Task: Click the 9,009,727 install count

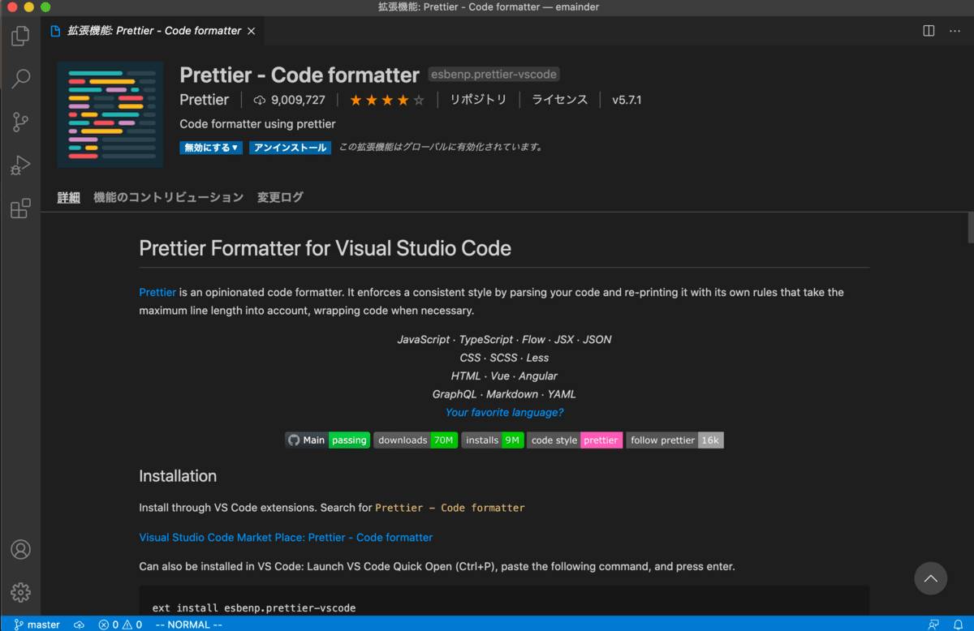Action: pos(290,101)
